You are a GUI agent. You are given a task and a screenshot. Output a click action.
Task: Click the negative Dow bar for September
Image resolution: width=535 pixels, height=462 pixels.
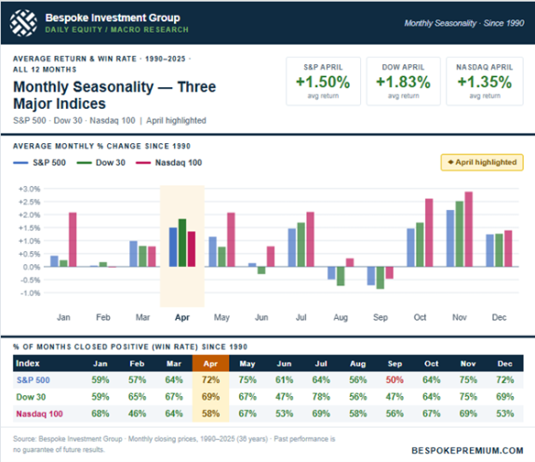point(381,278)
